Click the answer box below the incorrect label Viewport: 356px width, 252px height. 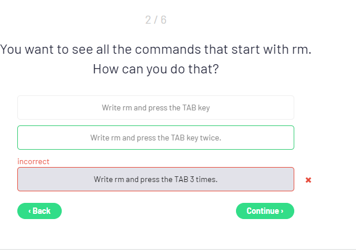click(156, 179)
